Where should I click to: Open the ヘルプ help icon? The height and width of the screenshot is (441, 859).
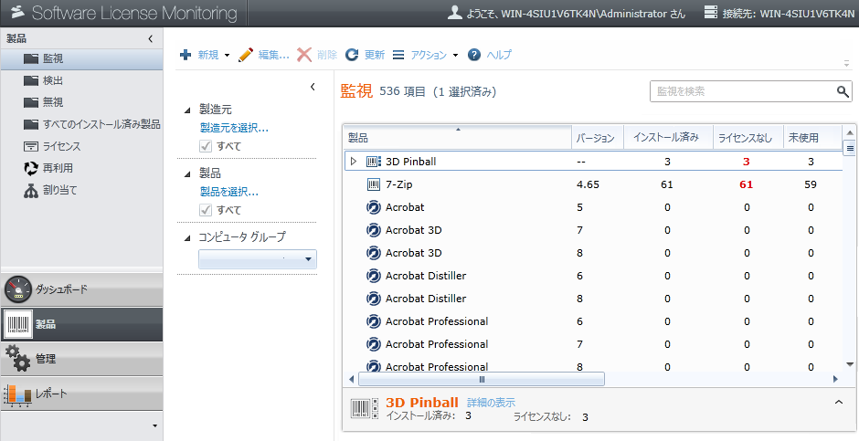coord(474,55)
